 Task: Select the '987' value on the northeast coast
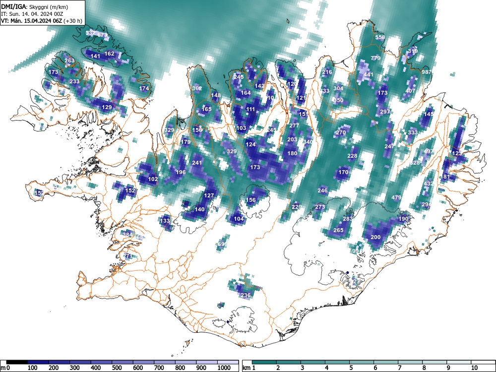427,72
